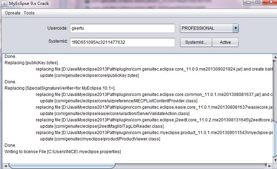
Task: Focus the Usercode field containing geertu
Action: point(123,28)
